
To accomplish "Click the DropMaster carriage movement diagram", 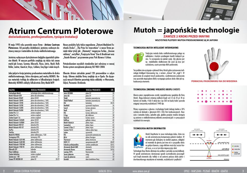I will pos(215,145).
